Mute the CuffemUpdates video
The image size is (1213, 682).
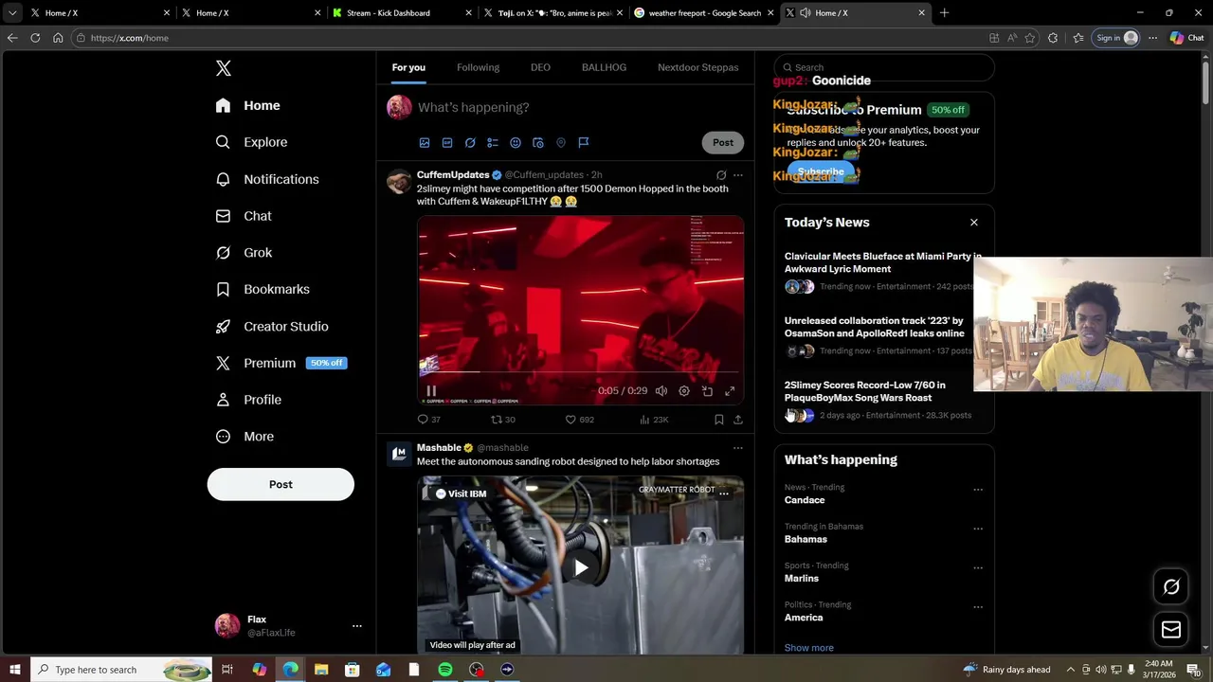(661, 391)
